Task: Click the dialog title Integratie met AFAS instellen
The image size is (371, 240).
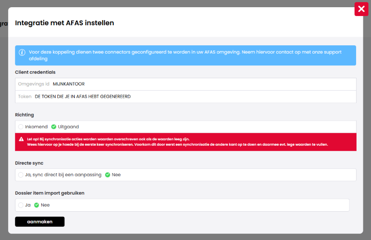Action: tap(64, 23)
